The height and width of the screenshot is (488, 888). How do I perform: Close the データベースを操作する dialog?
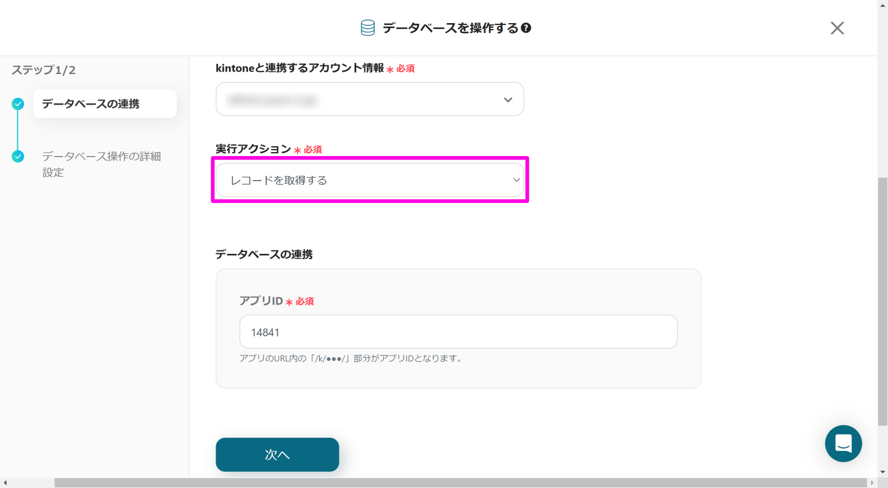(x=837, y=28)
